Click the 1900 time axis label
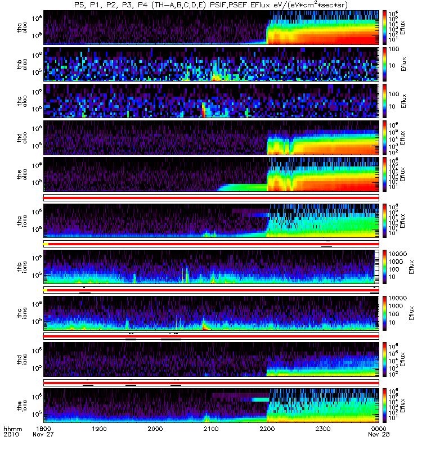Screen dimensions: 422x450 click(x=100, y=429)
